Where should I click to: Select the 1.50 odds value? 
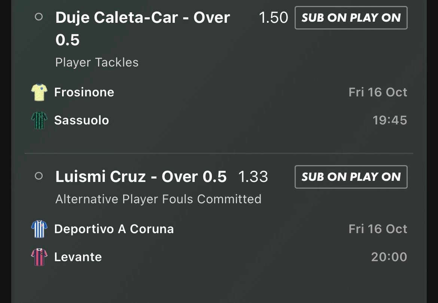coord(273,18)
